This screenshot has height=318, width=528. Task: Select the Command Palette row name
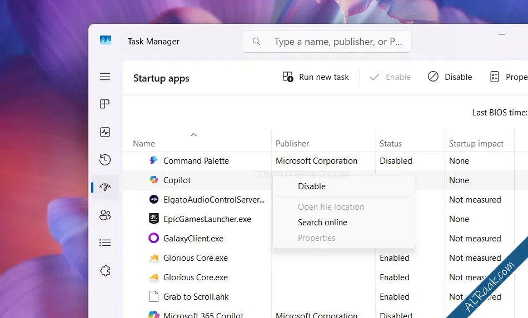(x=196, y=161)
